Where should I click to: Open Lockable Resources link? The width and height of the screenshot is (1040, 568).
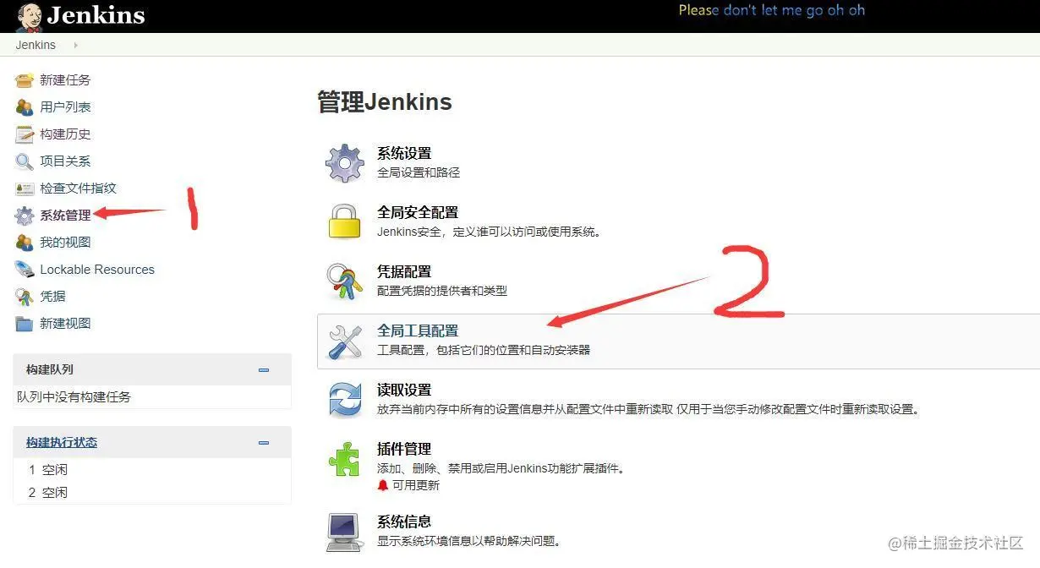tap(97, 270)
